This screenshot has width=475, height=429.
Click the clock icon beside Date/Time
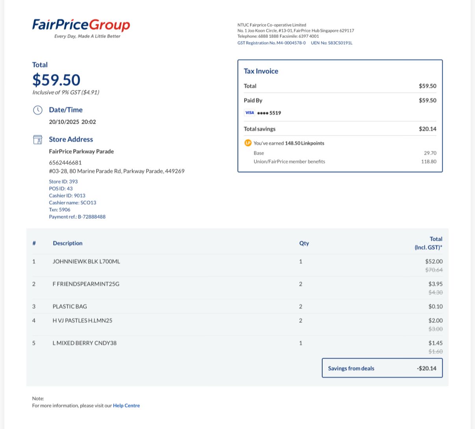[37, 110]
